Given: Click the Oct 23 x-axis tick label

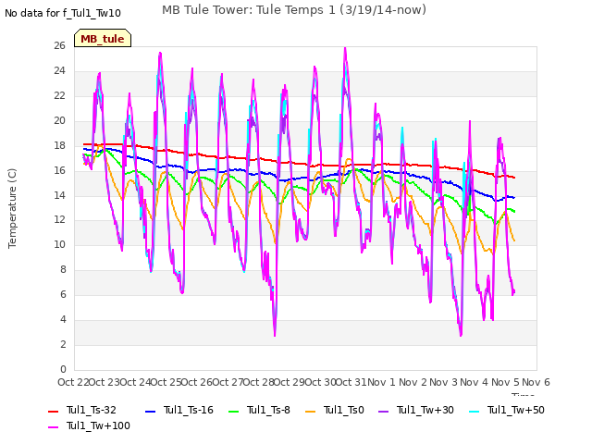Looking at the screenshot, I should [x=105, y=382].
